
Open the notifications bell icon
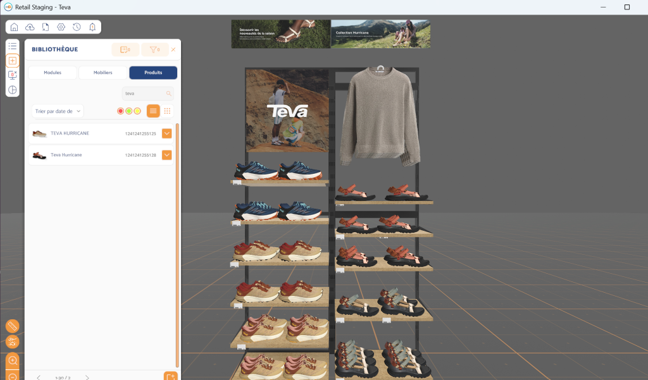tap(92, 27)
